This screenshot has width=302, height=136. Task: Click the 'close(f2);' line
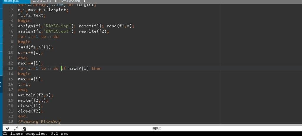click(30, 111)
